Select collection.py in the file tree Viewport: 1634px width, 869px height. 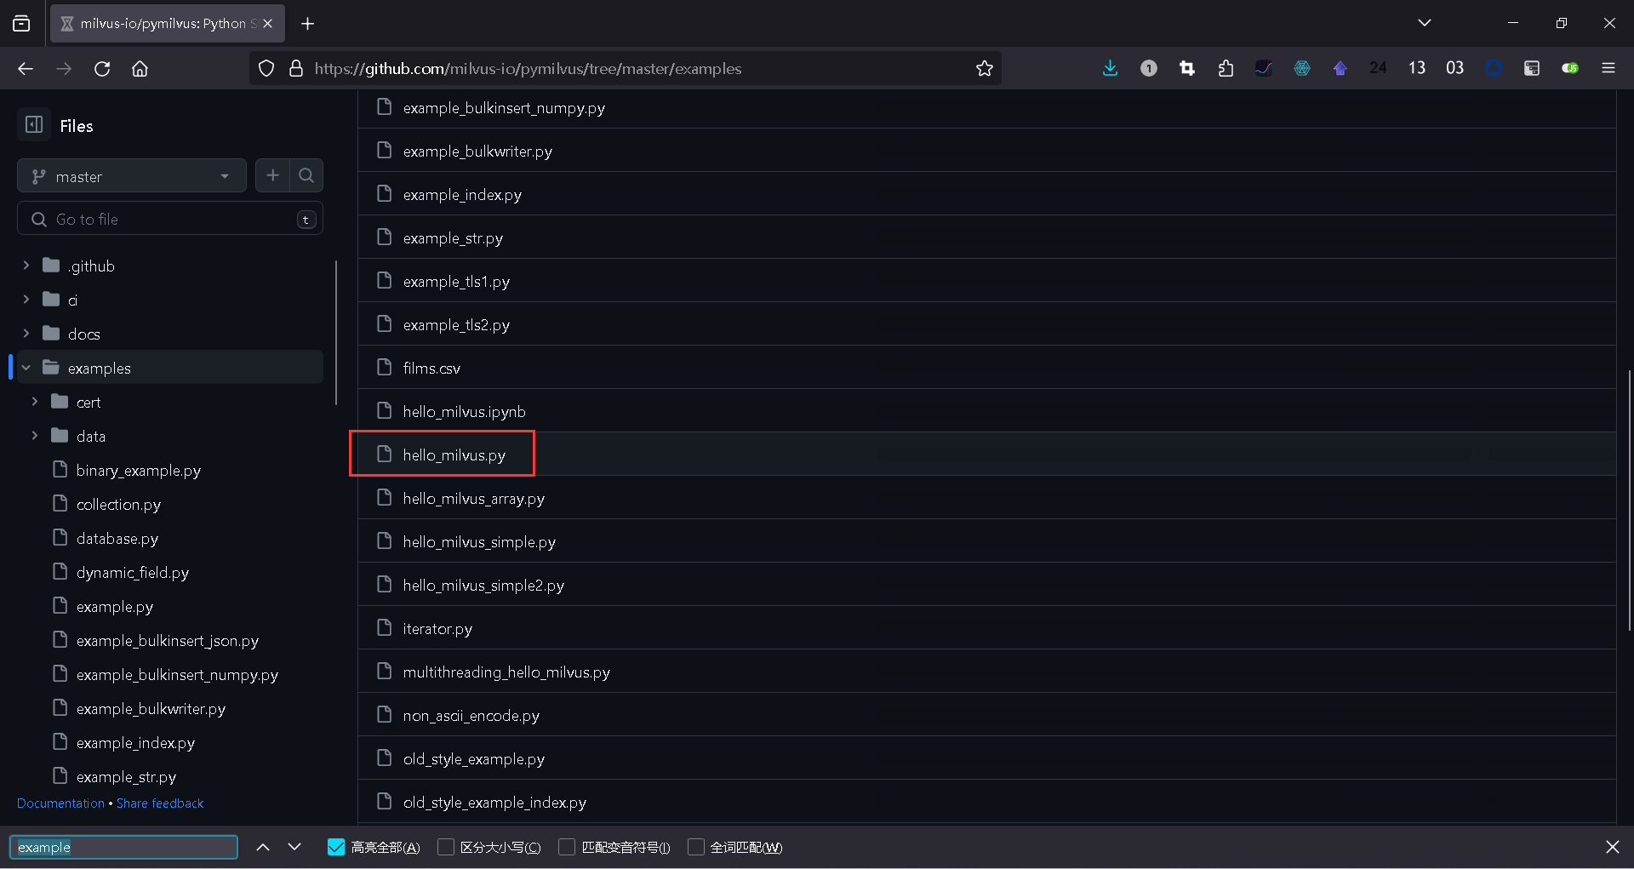tap(118, 505)
